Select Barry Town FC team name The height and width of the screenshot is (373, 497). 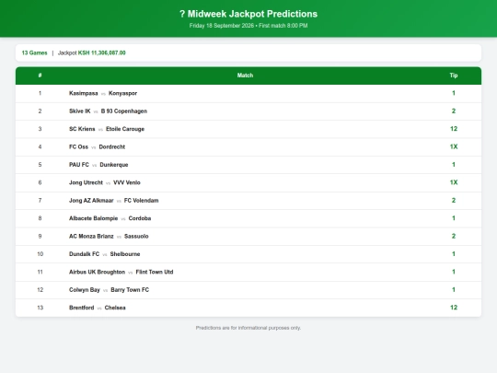click(130, 290)
